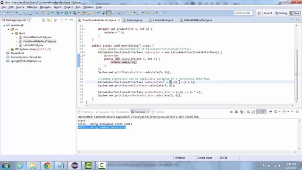Image resolution: width=302 pixels, height=170 pixels.
Task: Run the program with green Run button
Action: pos(66,13)
